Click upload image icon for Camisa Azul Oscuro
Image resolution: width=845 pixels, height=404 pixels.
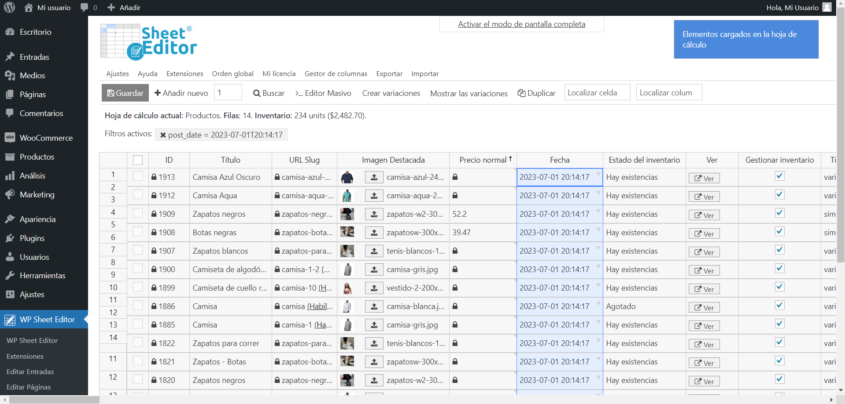(x=374, y=177)
